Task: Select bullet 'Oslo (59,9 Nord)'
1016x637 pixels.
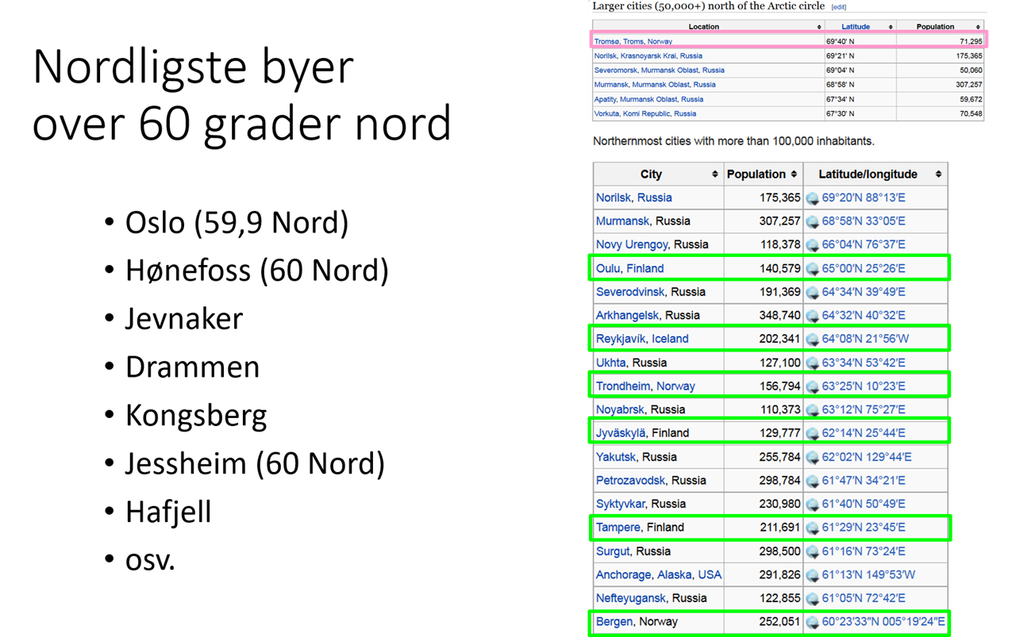Action: point(237,223)
